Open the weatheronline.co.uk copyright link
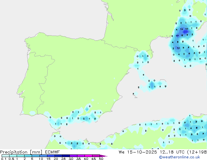The width and height of the screenshot is (207, 160). [180, 157]
